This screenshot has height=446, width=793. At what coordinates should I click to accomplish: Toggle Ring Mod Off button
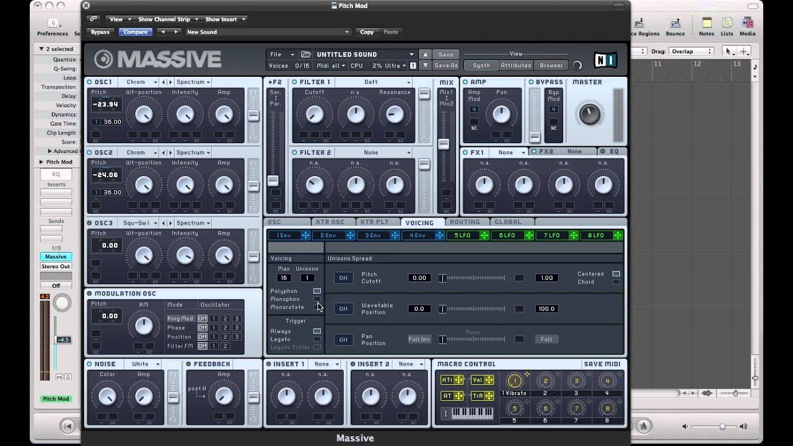(x=203, y=318)
